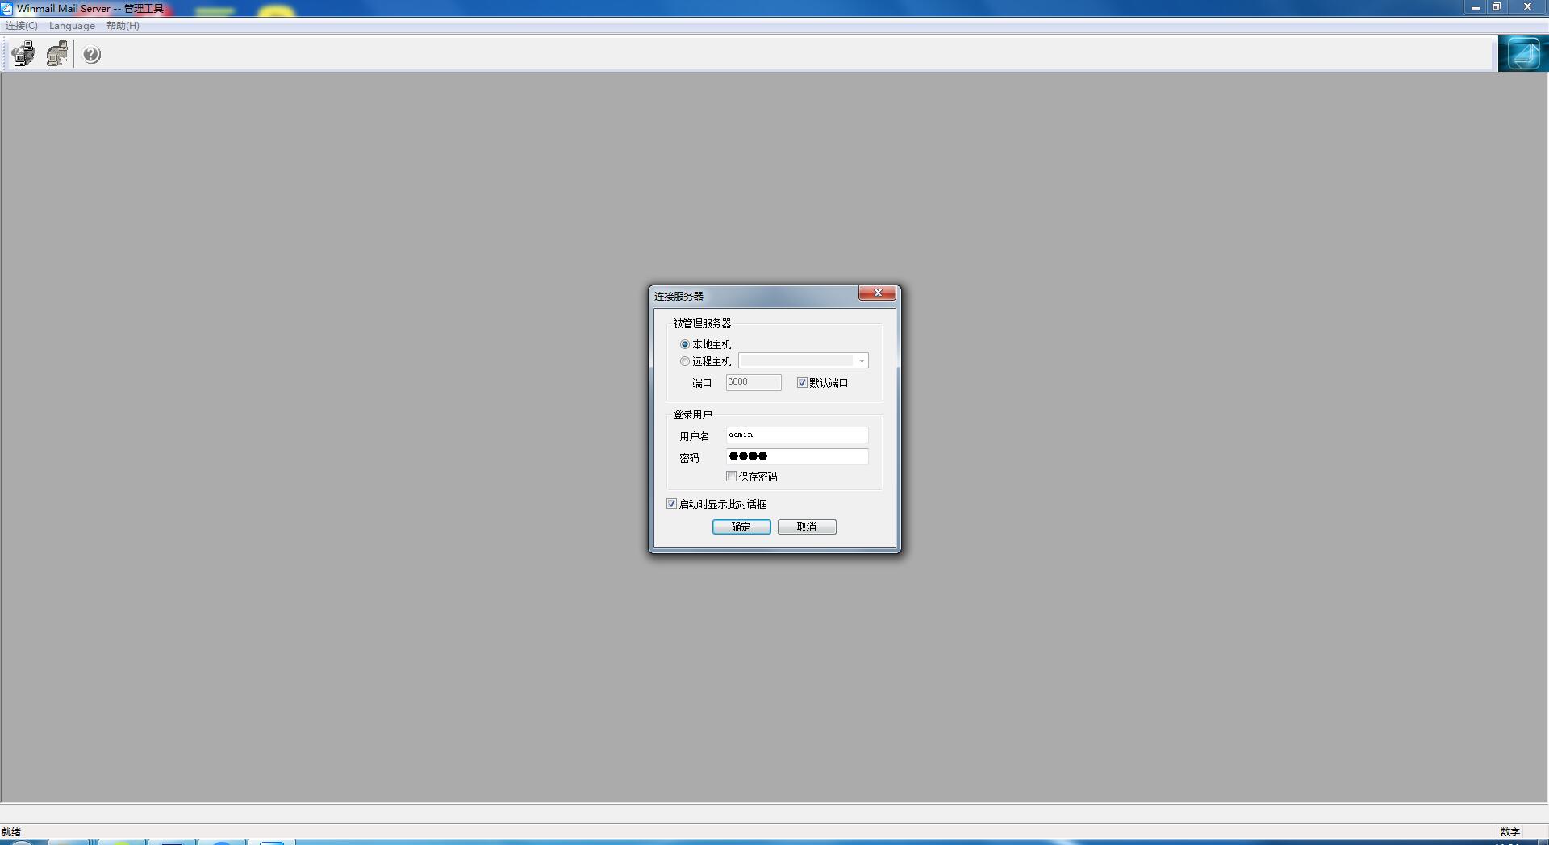Open help via the question mark toolbar icon

click(90, 54)
